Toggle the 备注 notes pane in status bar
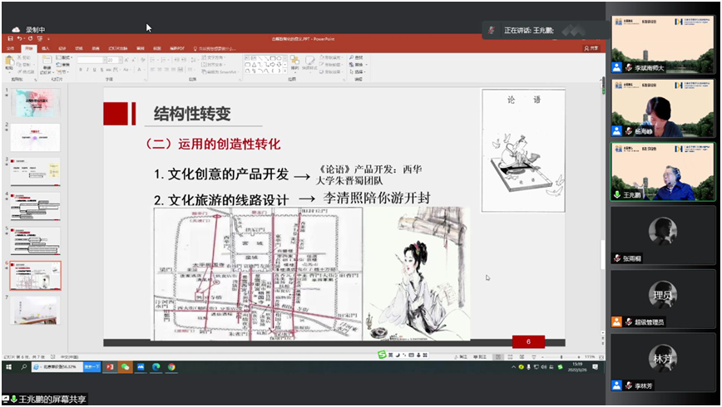 tap(461, 357)
